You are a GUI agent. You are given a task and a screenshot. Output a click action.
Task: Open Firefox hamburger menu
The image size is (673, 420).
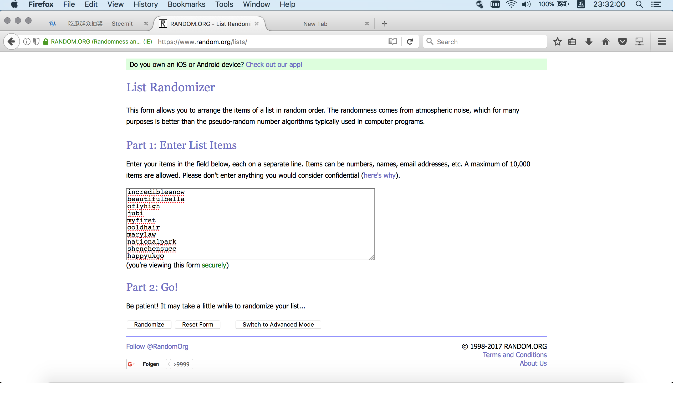point(662,42)
